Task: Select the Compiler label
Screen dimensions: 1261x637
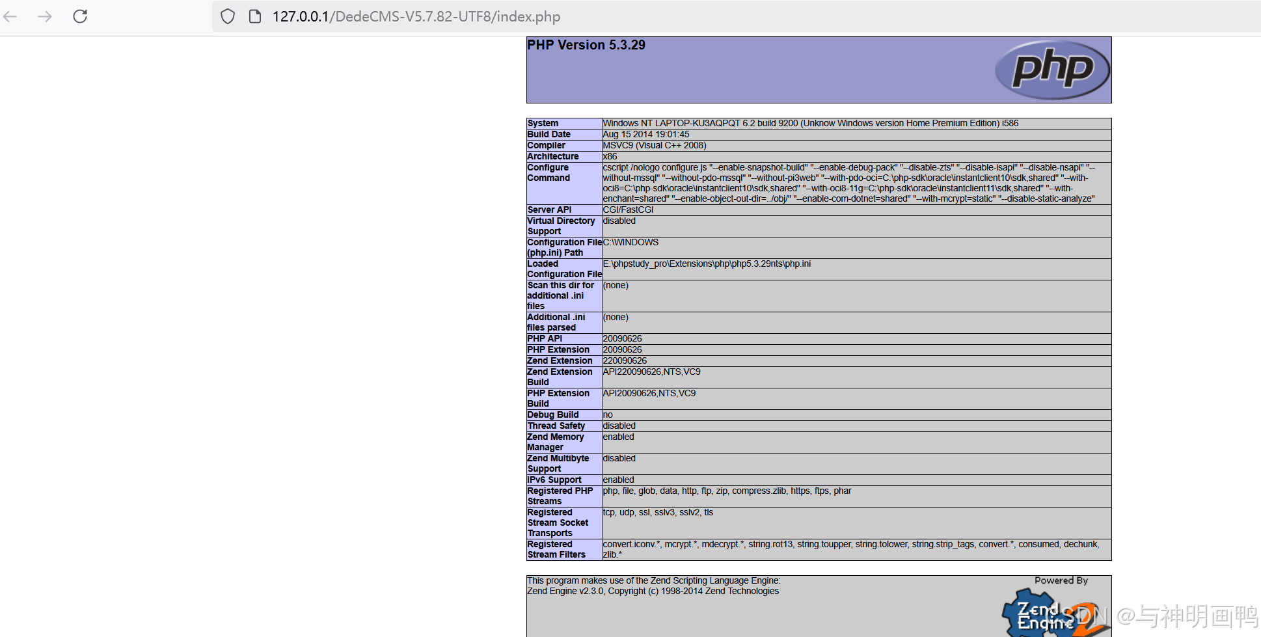Action: pos(546,145)
